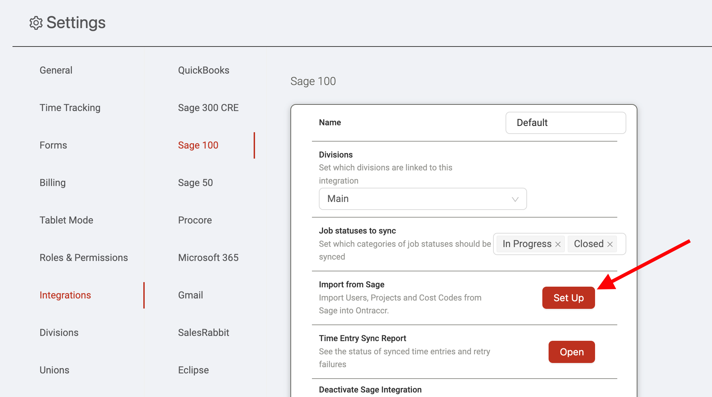Click the Closed tag text

588,244
